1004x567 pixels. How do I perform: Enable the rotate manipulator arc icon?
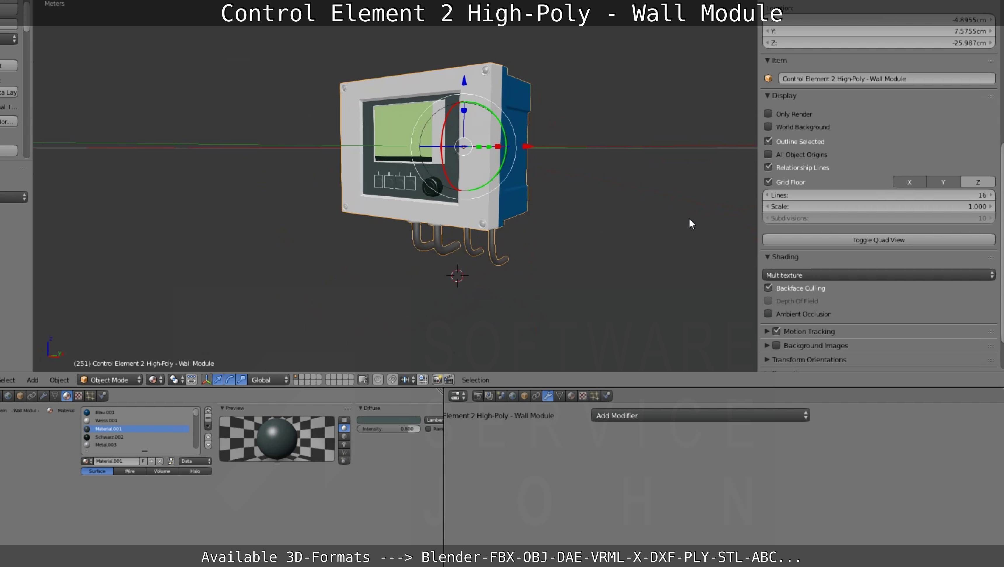[x=229, y=380]
